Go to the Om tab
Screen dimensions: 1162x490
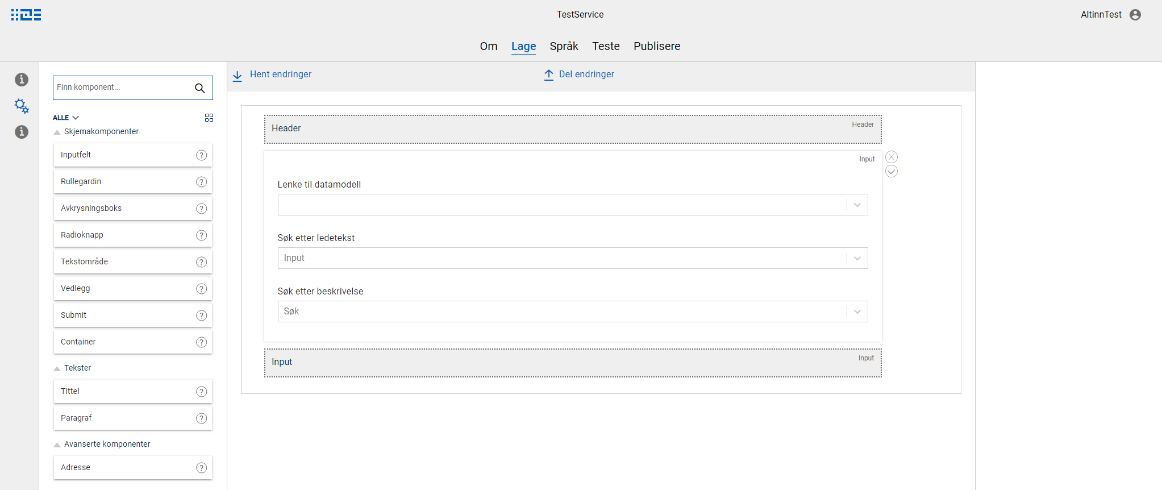click(x=489, y=46)
